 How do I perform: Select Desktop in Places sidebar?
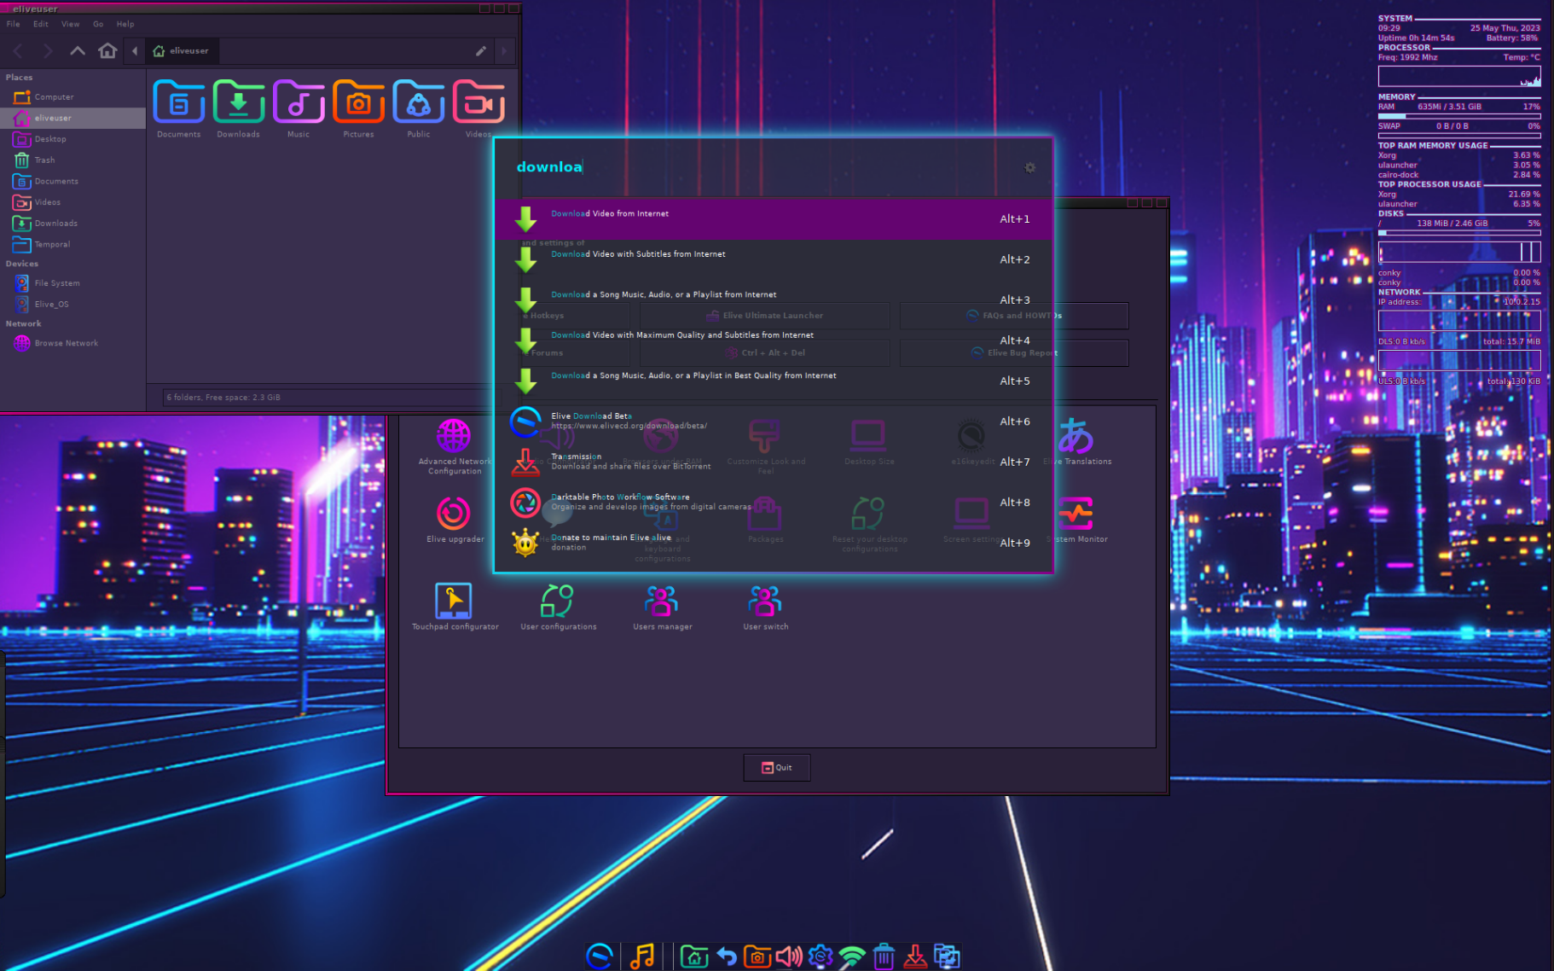tap(72, 139)
